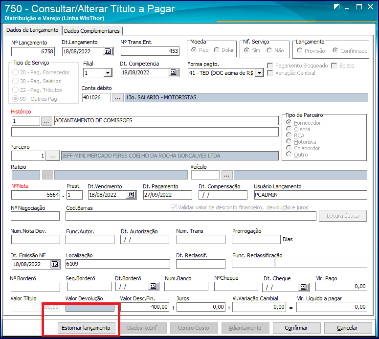The height and width of the screenshot is (339, 379).
Task: Switch to Dados Complementares tab
Action: click(x=92, y=31)
